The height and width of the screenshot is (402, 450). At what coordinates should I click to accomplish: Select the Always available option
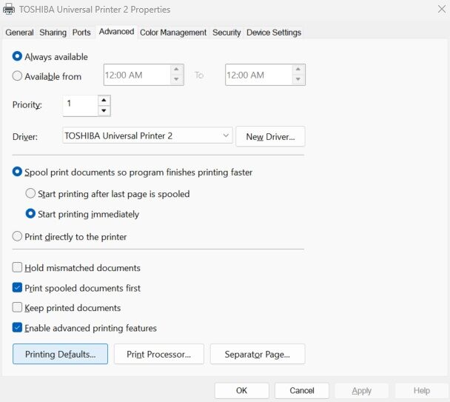[18, 57]
